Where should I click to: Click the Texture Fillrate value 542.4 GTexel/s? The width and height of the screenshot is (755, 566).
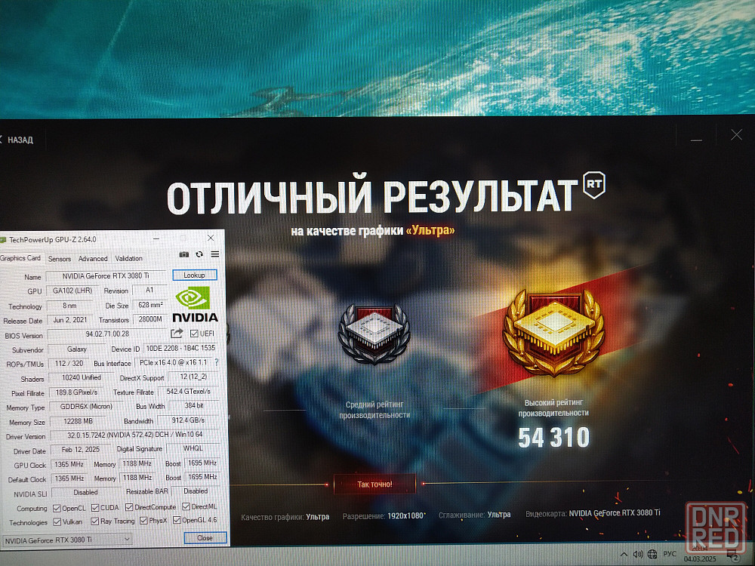tap(189, 392)
